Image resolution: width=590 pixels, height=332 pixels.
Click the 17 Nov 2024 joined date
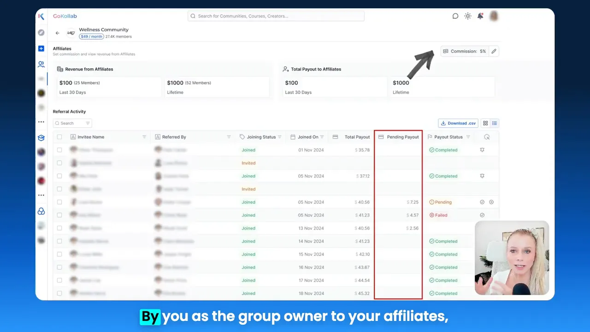point(311,280)
